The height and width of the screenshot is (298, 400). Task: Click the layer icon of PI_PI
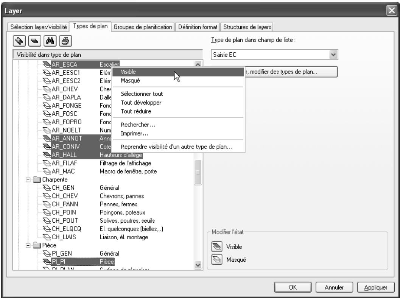tap(47, 262)
